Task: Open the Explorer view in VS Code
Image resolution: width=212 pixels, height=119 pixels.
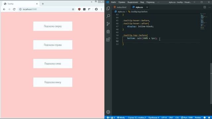Action: coord(108,8)
